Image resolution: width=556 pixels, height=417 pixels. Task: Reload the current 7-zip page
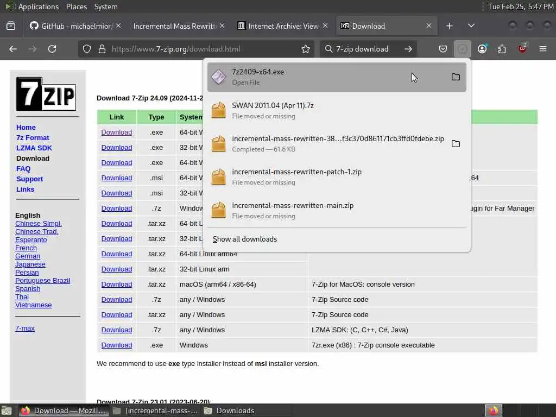pyautogui.click(x=52, y=49)
